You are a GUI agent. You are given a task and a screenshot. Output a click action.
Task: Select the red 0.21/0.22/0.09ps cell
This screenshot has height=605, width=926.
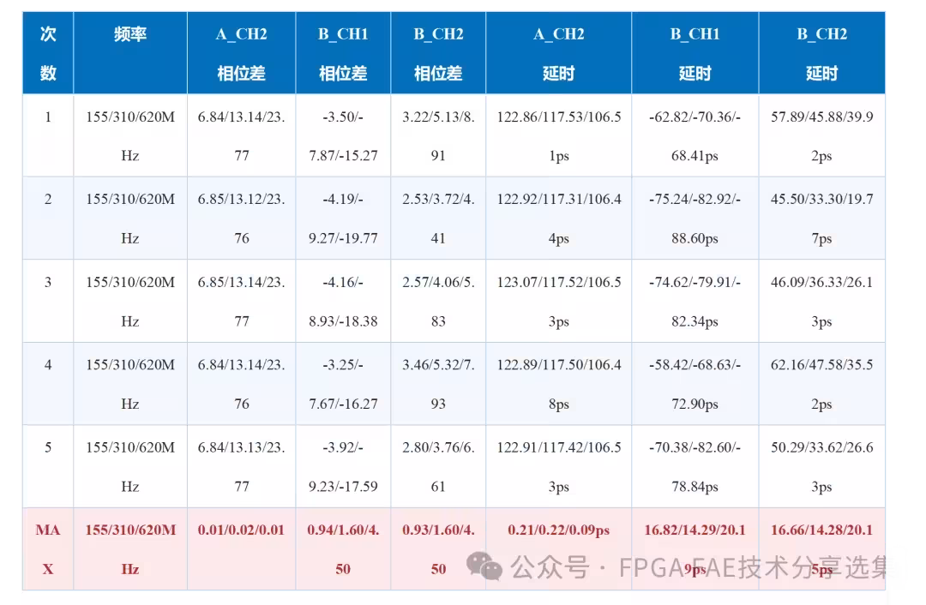559,549
